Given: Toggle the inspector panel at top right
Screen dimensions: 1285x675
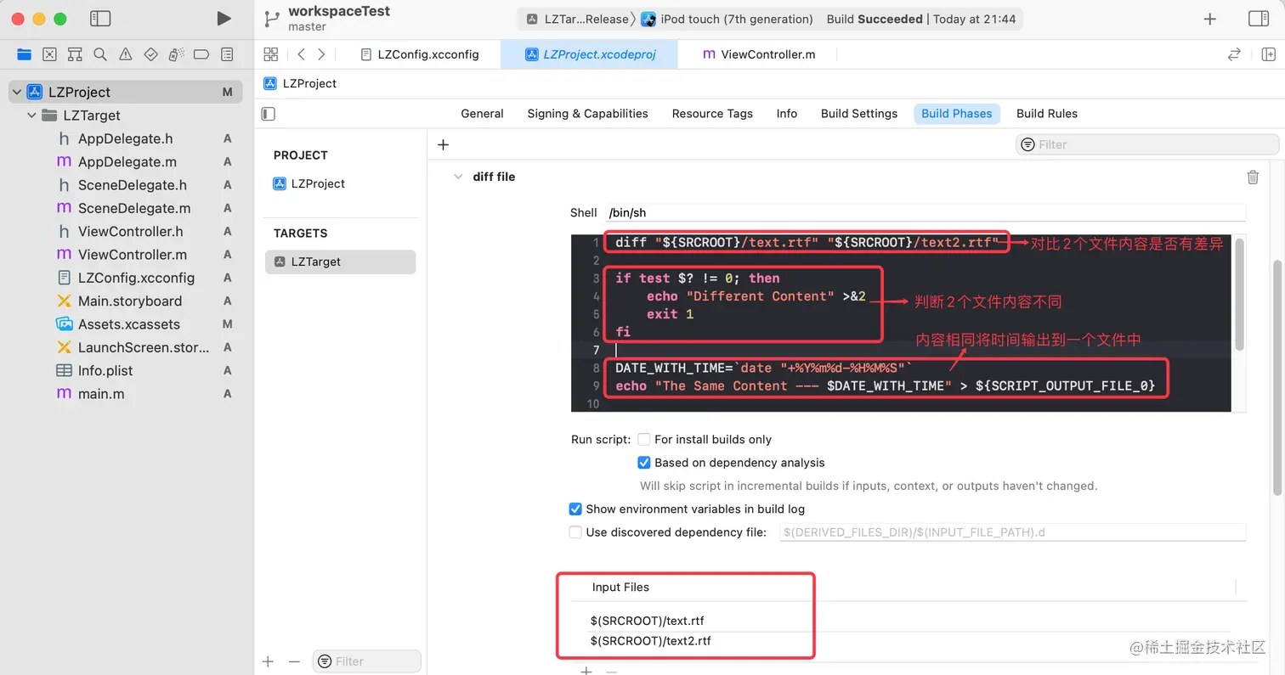Looking at the screenshot, I should pos(1259,19).
